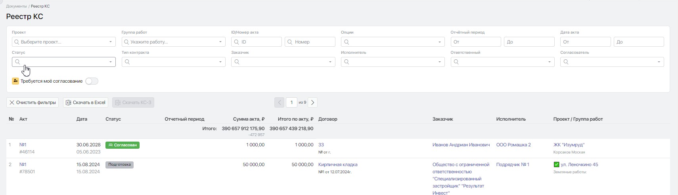This screenshot has height=195, width=678.
Task: Open Документы breadcrumb link
Action: (16, 6)
